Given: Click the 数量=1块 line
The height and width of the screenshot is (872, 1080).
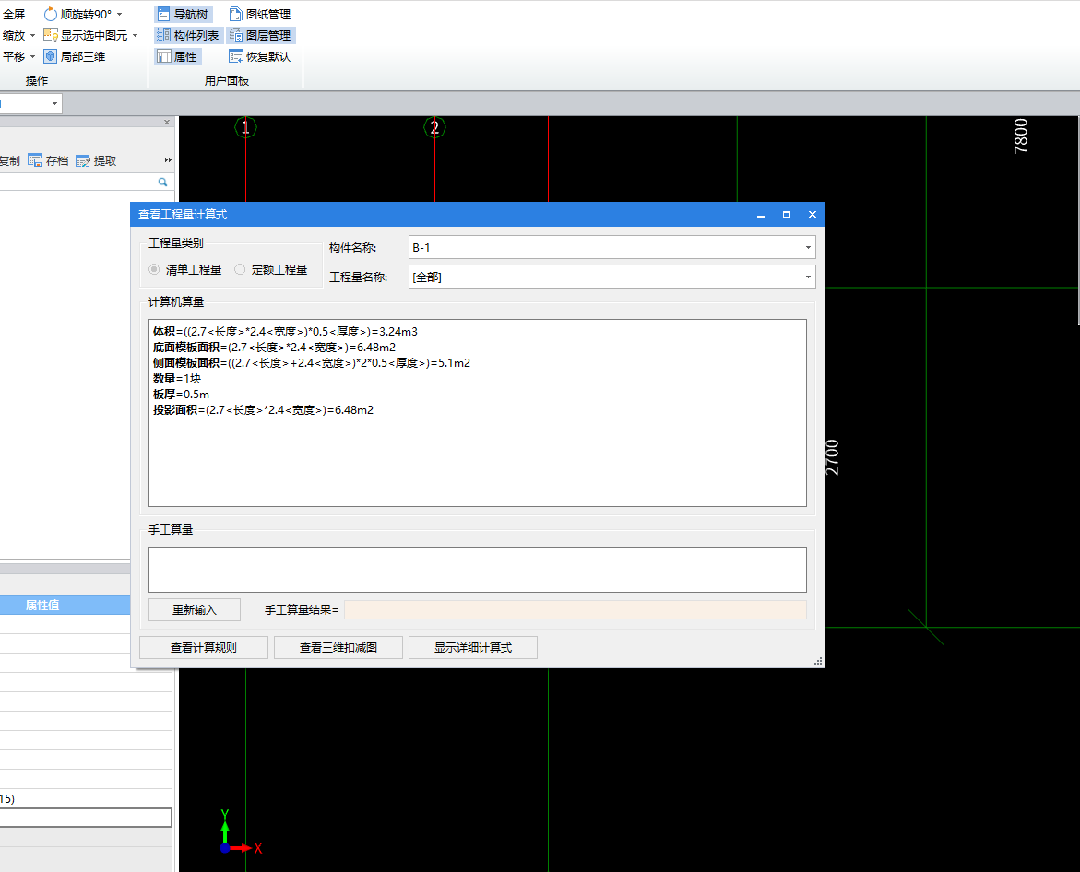Looking at the screenshot, I should click(x=177, y=379).
